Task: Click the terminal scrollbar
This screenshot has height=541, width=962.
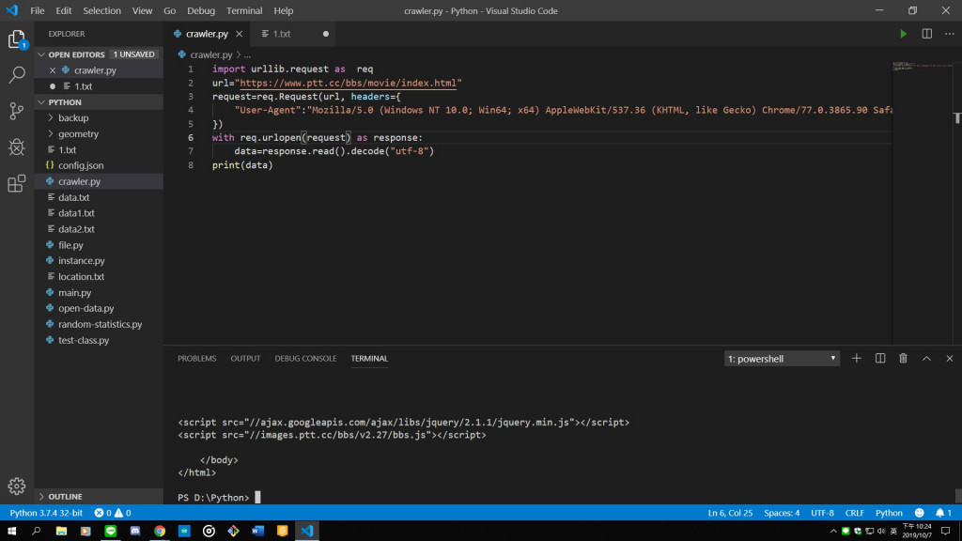Action: pos(957,495)
